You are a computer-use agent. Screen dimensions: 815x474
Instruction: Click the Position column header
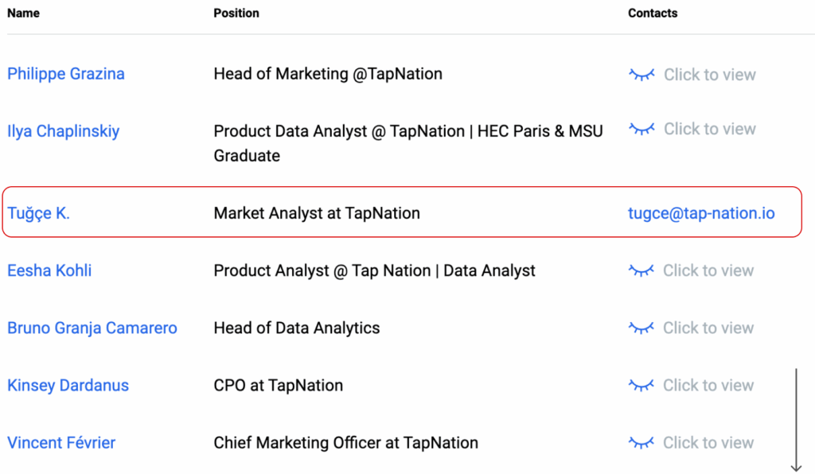[236, 13]
